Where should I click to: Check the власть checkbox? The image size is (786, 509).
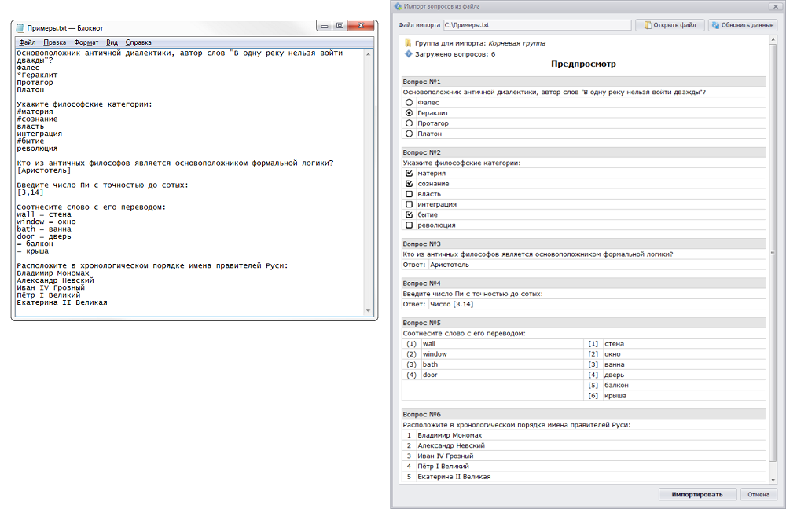tap(409, 194)
